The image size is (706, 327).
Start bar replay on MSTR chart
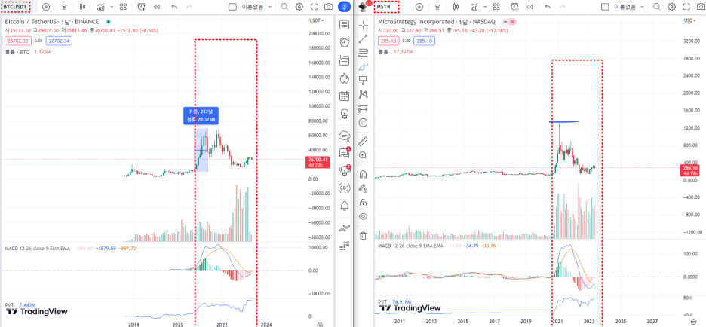530,7
